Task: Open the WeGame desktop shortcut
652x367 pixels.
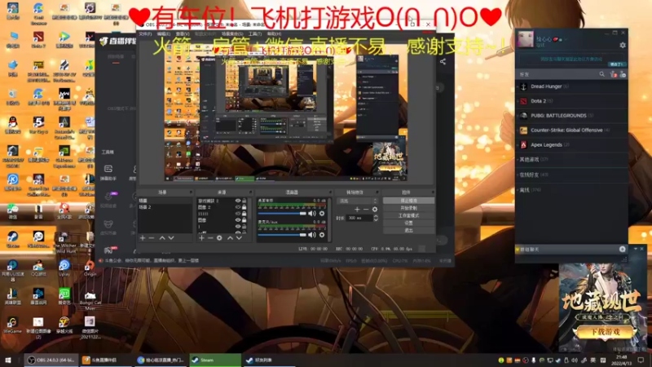Action: click(x=12, y=325)
